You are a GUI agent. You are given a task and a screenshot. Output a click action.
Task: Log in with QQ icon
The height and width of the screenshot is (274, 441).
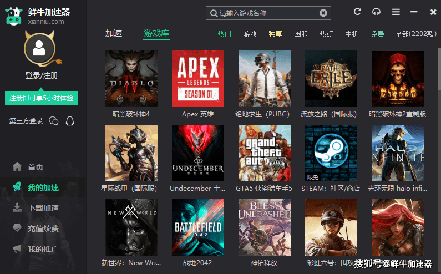(70, 121)
